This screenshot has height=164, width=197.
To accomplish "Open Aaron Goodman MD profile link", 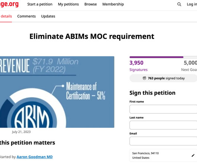I will pos(35,157).
